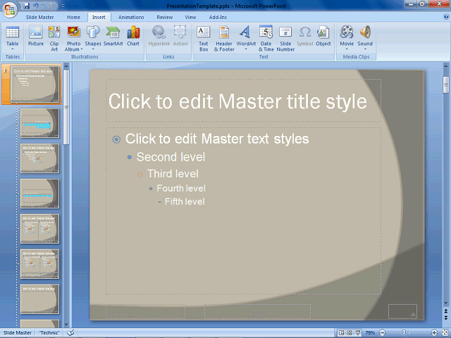Insert a Table
This screenshot has height=338, width=451.
[13, 38]
